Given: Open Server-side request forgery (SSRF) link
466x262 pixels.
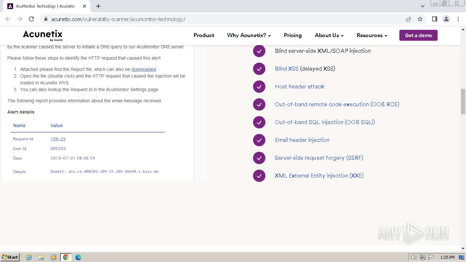Looking at the screenshot, I should [x=319, y=158].
